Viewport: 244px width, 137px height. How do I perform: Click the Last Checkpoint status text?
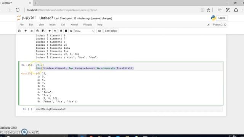pos(83,18)
